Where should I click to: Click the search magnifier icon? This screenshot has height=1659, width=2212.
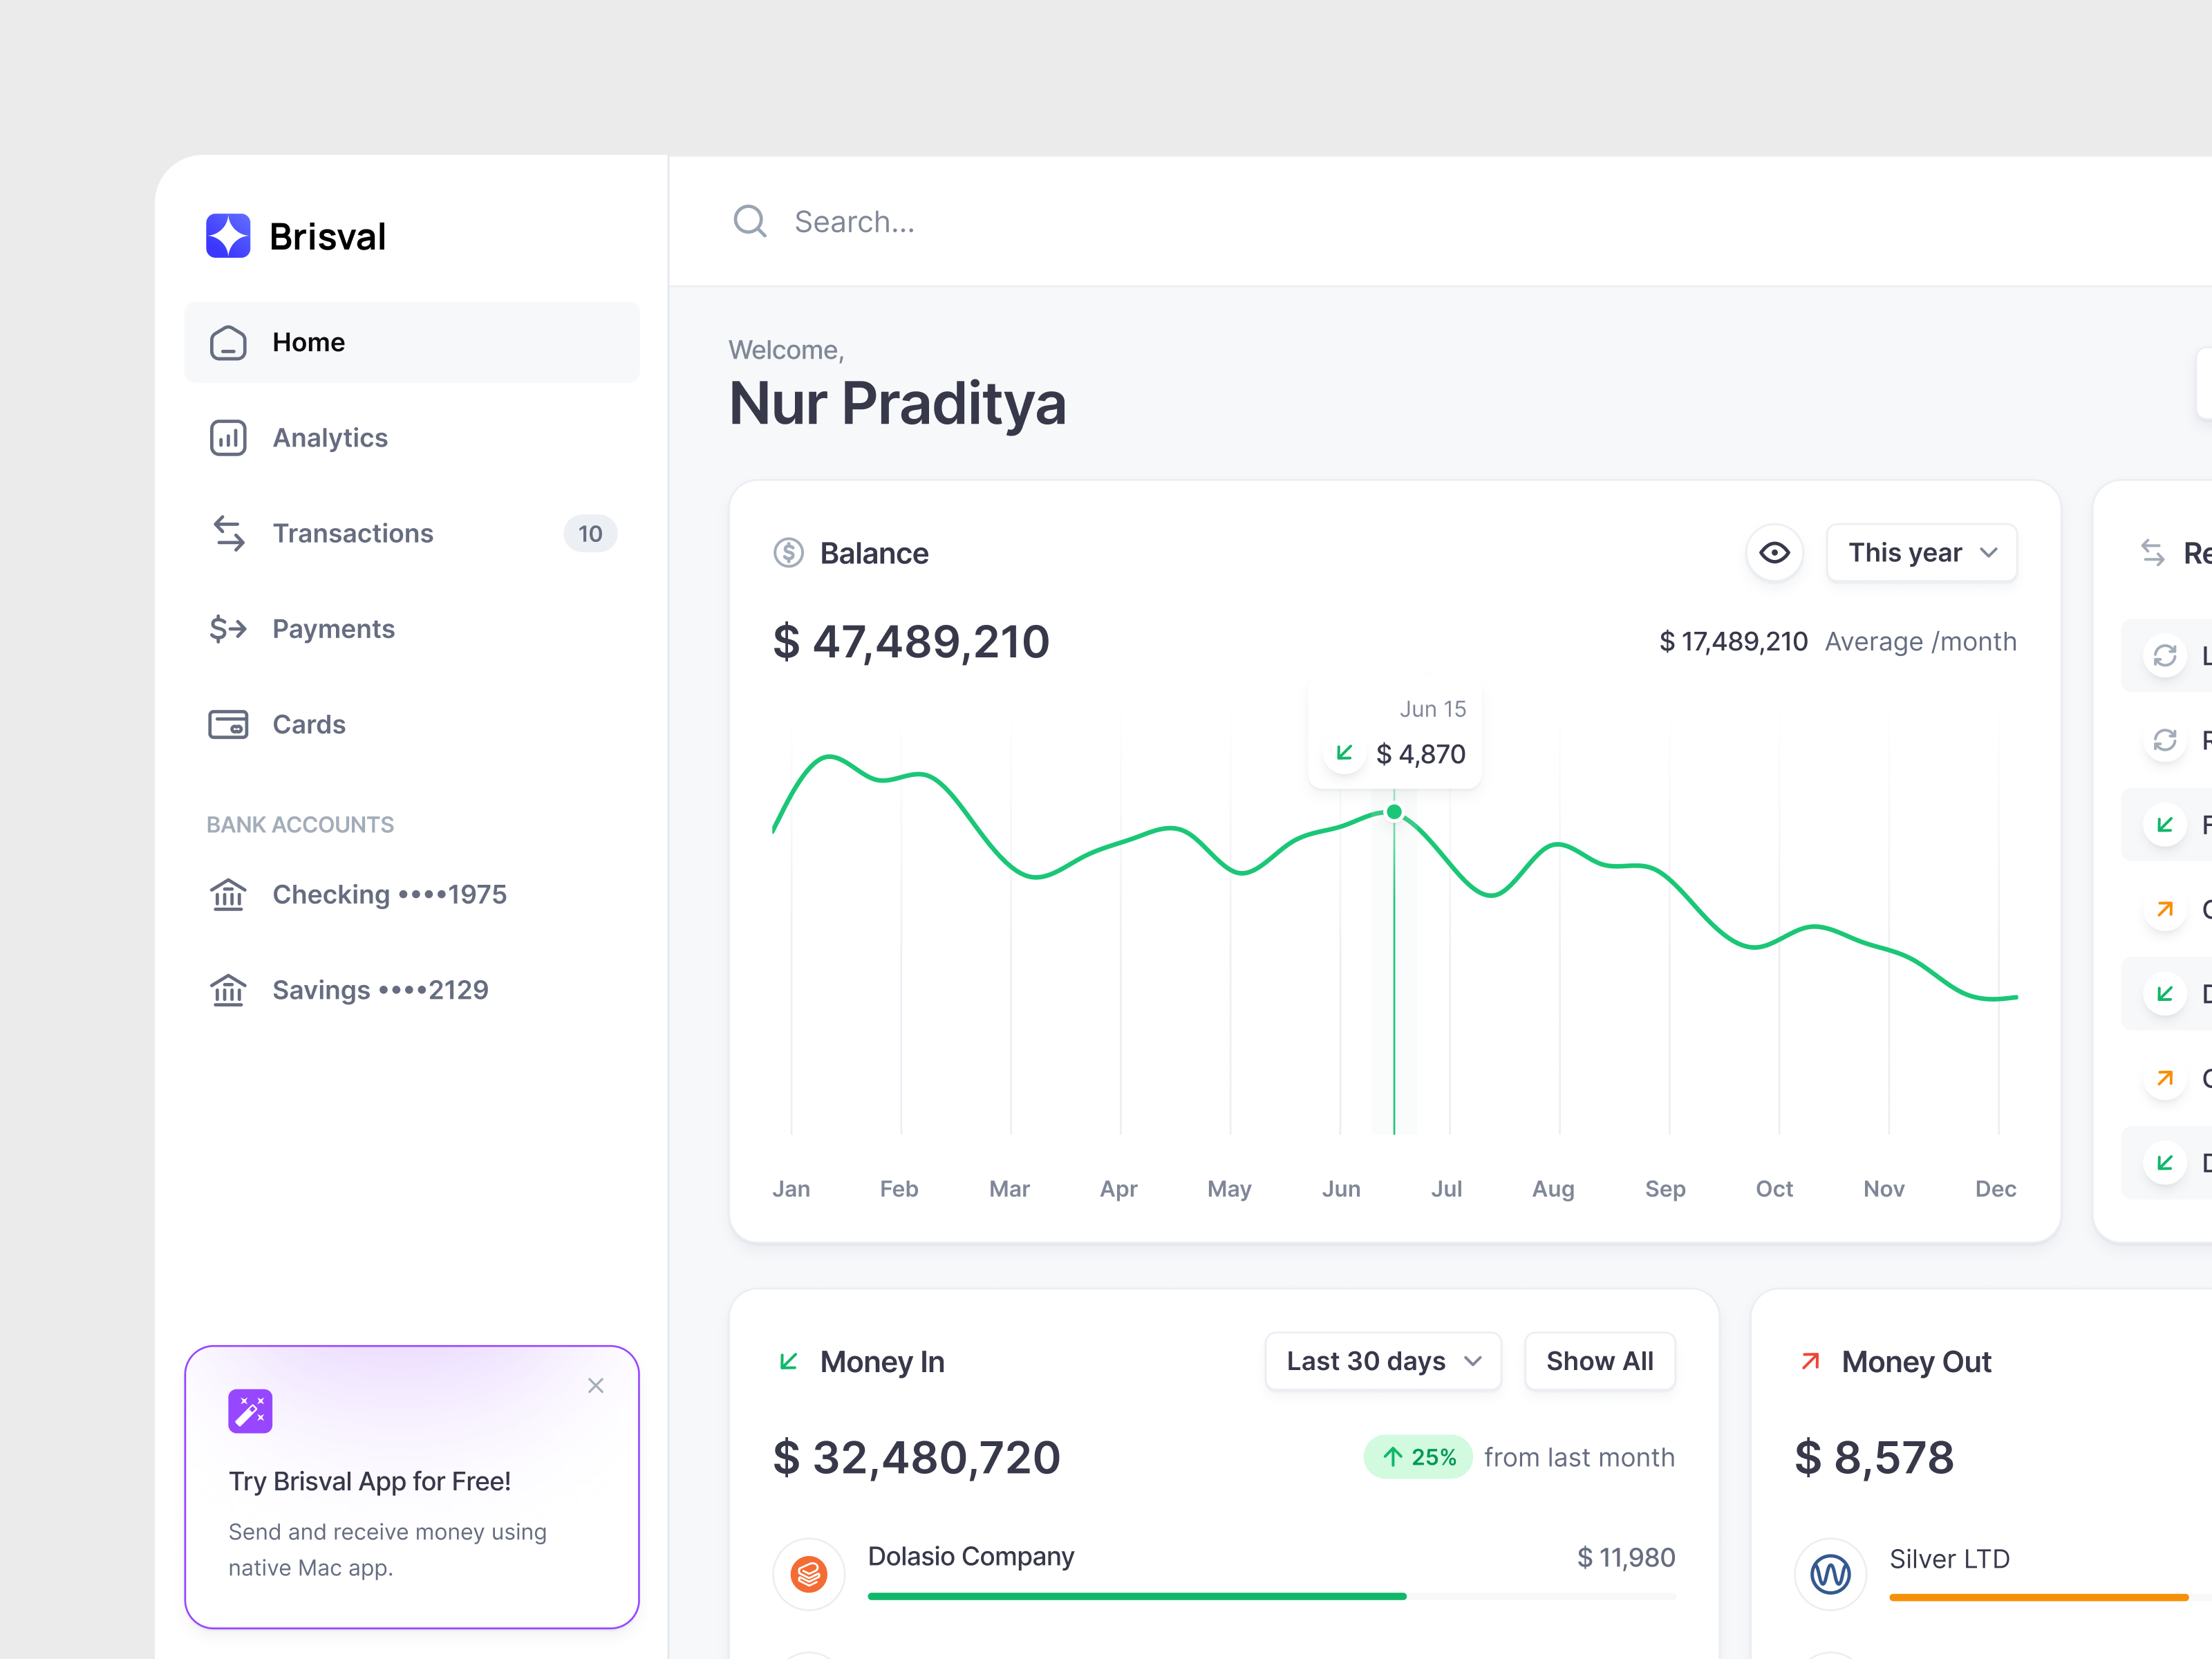750,221
